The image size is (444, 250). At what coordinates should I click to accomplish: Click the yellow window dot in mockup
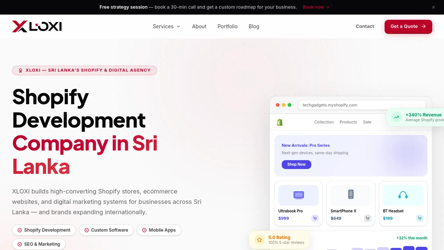coord(283,105)
